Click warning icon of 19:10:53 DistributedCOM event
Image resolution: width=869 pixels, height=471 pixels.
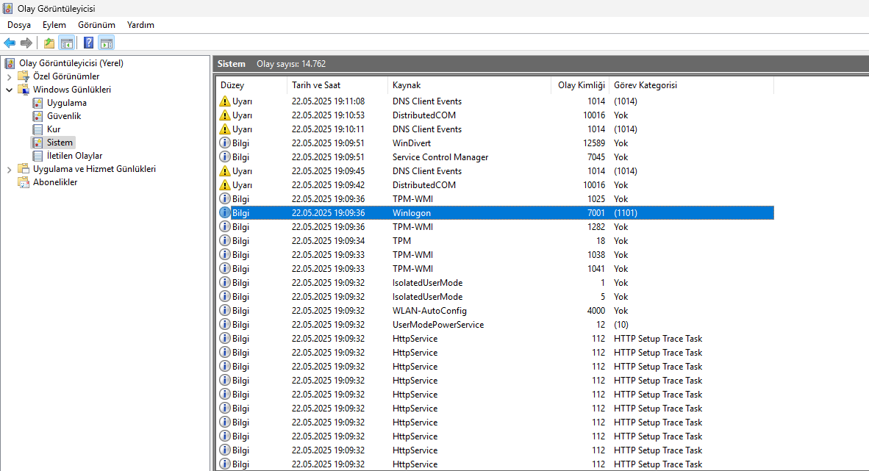coord(224,115)
